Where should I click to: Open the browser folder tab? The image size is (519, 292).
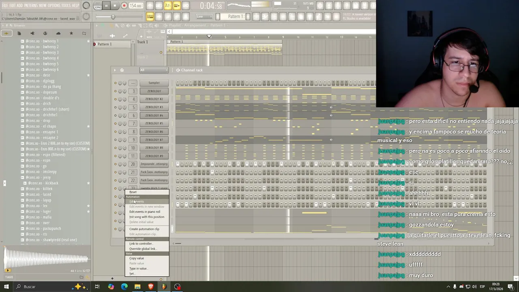pyautogui.click(x=84, y=33)
